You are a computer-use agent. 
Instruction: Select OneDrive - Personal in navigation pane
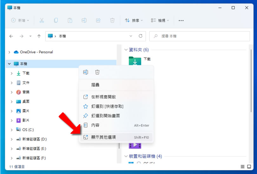pyautogui.click(x=33, y=52)
